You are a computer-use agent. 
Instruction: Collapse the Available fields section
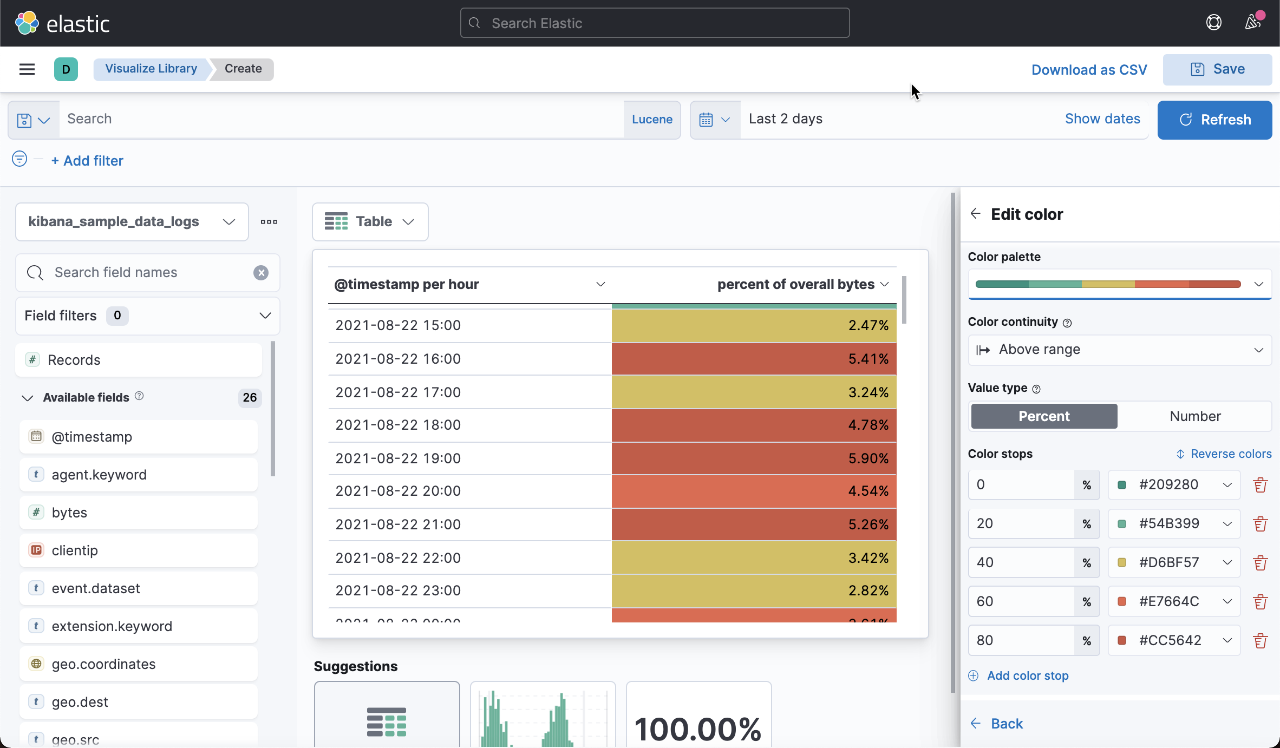(27, 398)
